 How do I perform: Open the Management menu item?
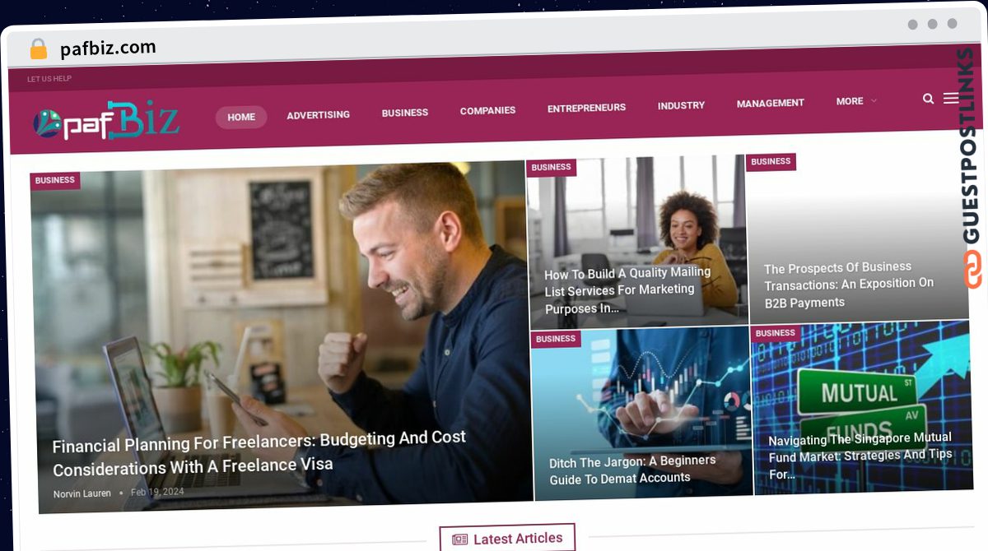pos(770,103)
